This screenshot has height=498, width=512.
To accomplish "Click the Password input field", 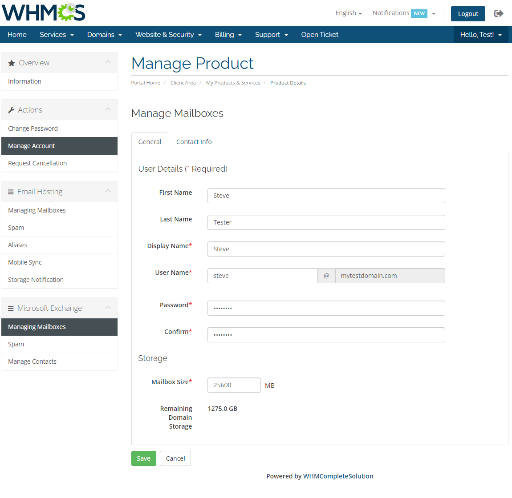I will point(326,308).
